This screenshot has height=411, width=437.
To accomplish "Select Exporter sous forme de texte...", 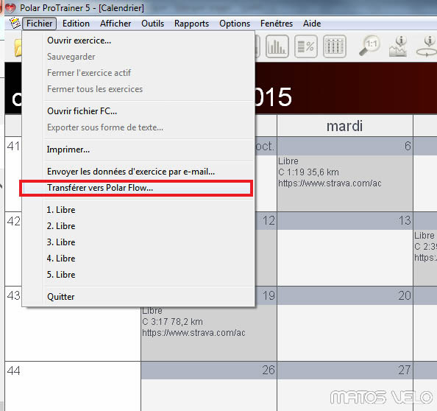I will point(138,127).
